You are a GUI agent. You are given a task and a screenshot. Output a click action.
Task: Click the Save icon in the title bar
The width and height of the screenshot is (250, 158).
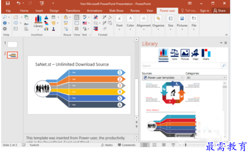tap(8, 3)
